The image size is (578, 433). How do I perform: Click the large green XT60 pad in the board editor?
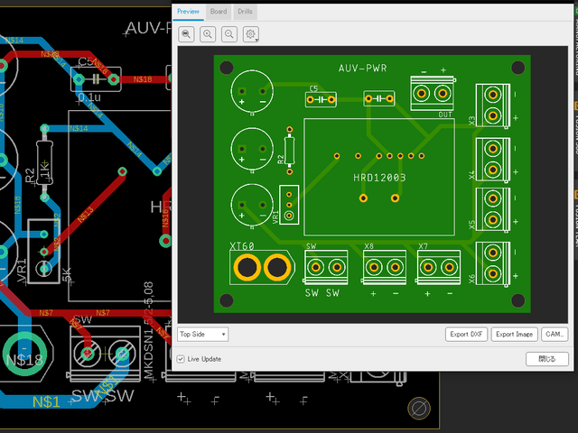tap(24, 354)
